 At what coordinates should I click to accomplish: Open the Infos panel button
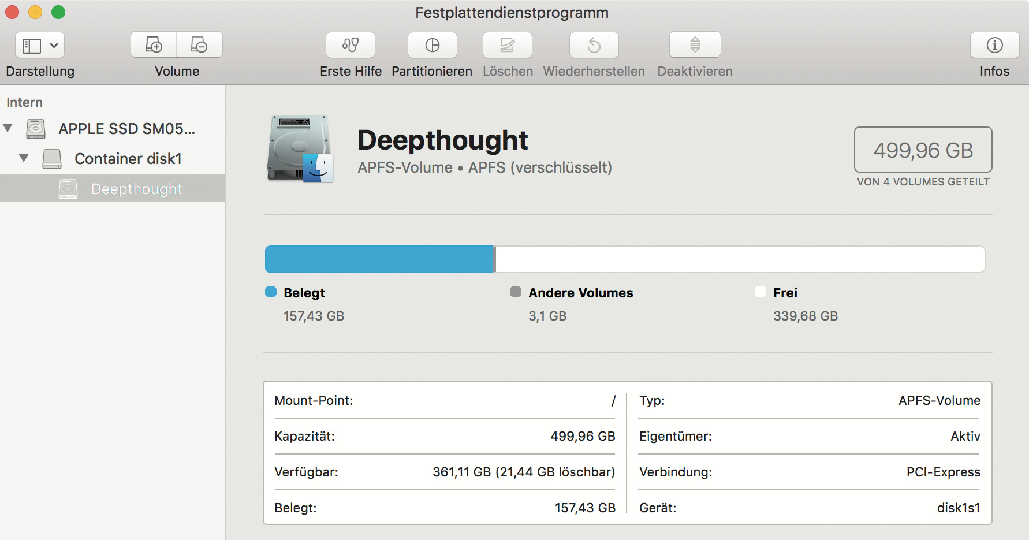[x=994, y=45]
